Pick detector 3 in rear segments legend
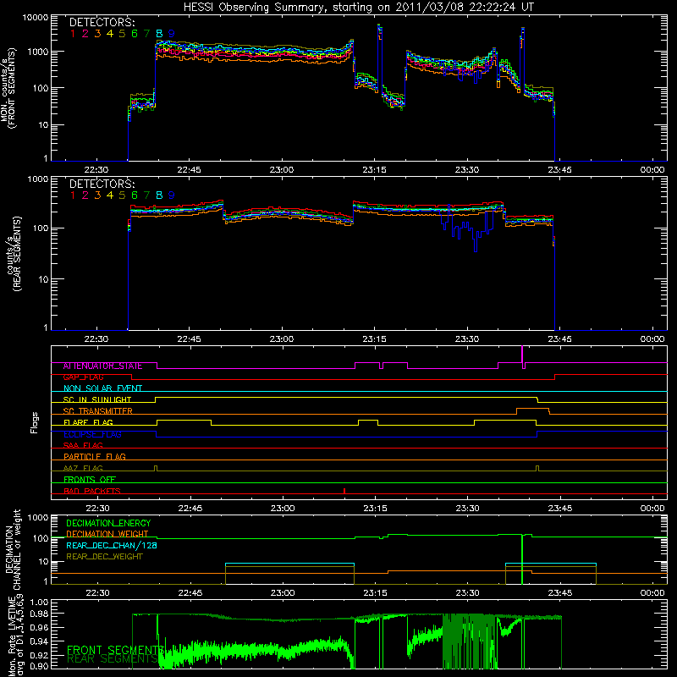This screenshot has width=677, height=677. (x=97, y=195)
